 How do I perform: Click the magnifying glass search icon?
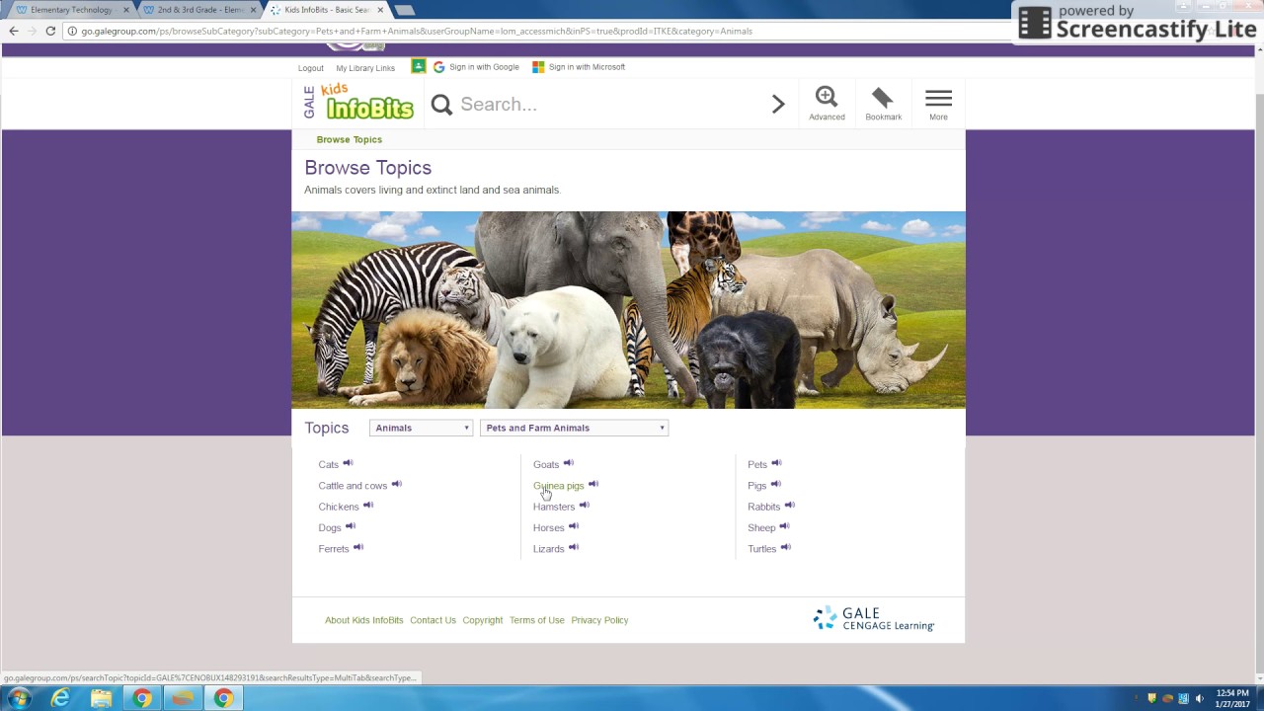(441, 105)
